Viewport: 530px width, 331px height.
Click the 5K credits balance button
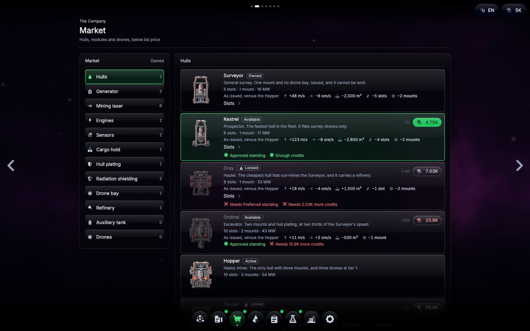pyautogui.click(x=514, y=10)
